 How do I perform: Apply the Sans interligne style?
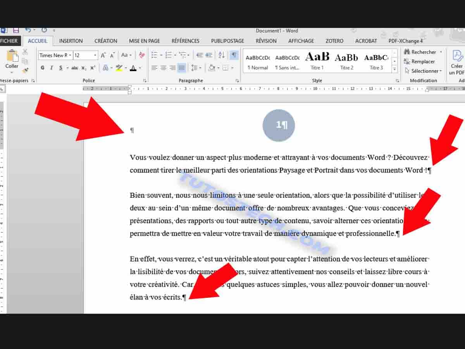[287, 62]
